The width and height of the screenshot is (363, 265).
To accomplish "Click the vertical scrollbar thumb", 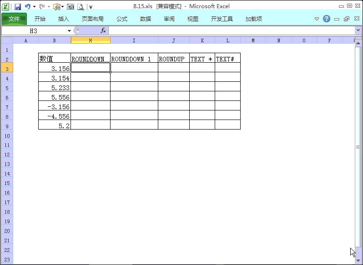I will pyautogui.click(x=358, y=147).
